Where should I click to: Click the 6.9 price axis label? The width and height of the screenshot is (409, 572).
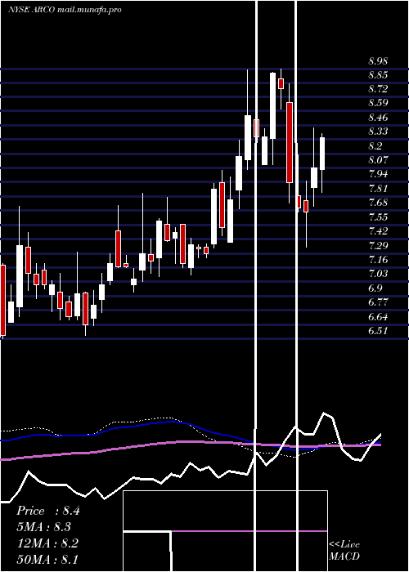tap(375, 288)
